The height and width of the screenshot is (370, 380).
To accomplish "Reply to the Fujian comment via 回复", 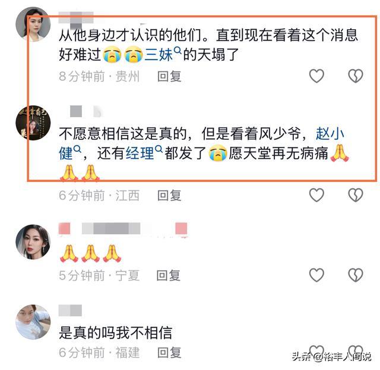I will 169,353.
